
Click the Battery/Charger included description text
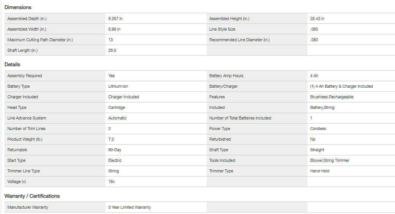click(342, 86)
